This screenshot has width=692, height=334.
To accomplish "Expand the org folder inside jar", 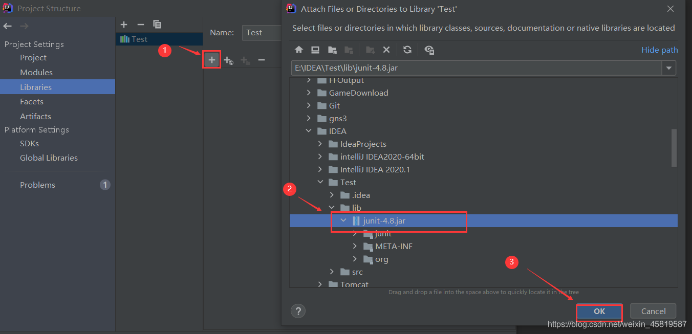I will click(355, 259).
